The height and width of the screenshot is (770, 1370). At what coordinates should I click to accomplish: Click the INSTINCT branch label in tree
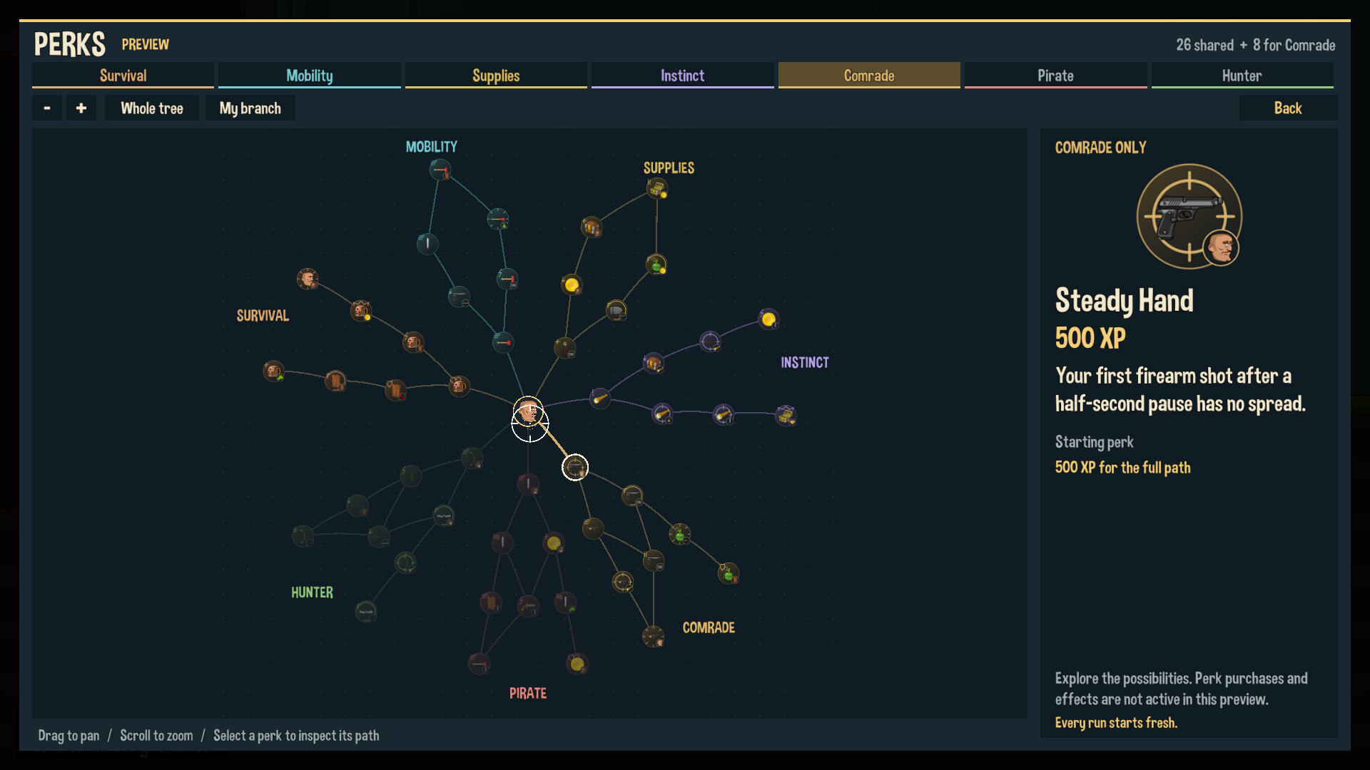pos(805,362)
